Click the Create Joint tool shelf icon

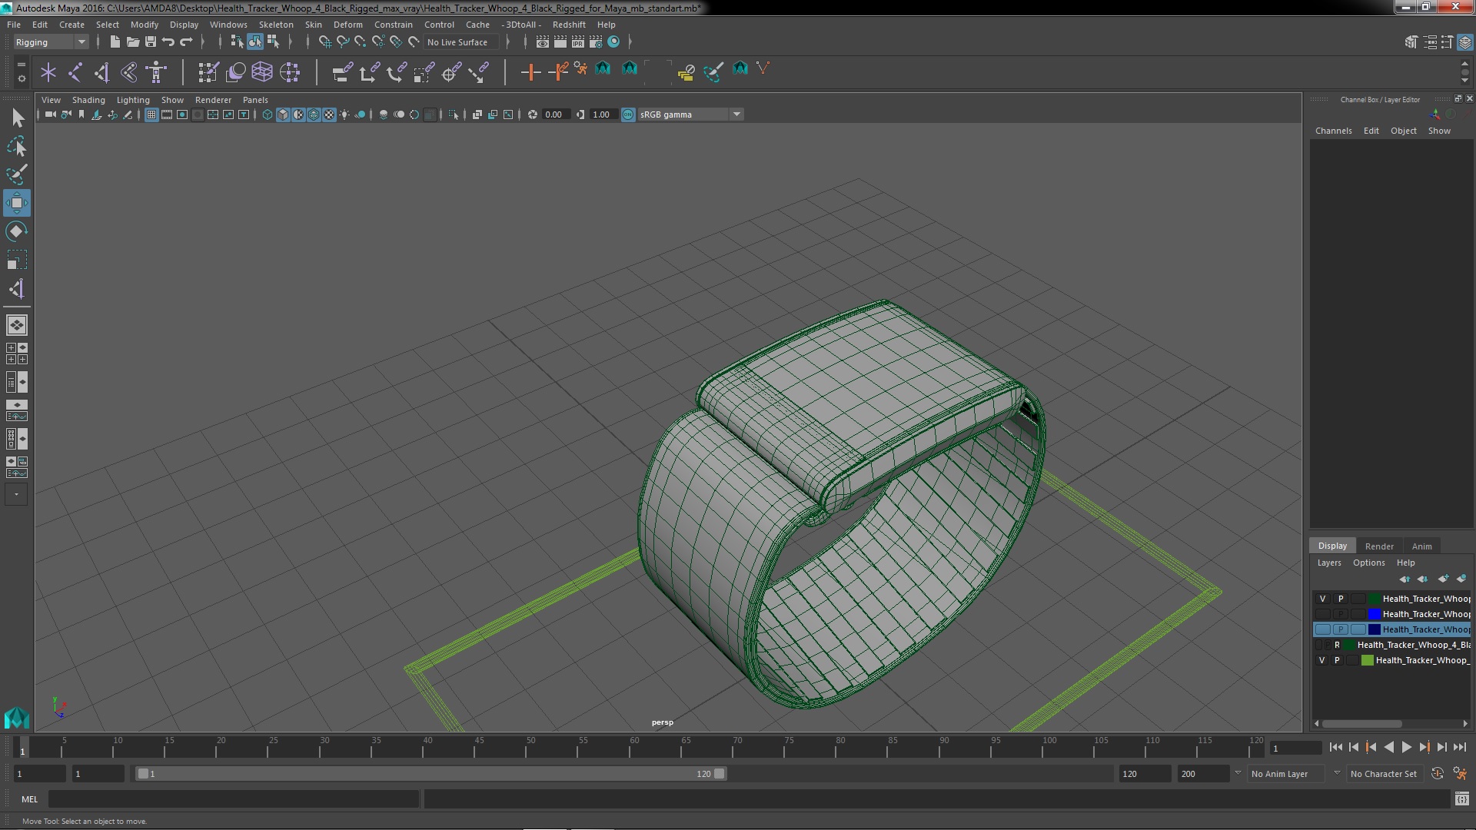75,72
